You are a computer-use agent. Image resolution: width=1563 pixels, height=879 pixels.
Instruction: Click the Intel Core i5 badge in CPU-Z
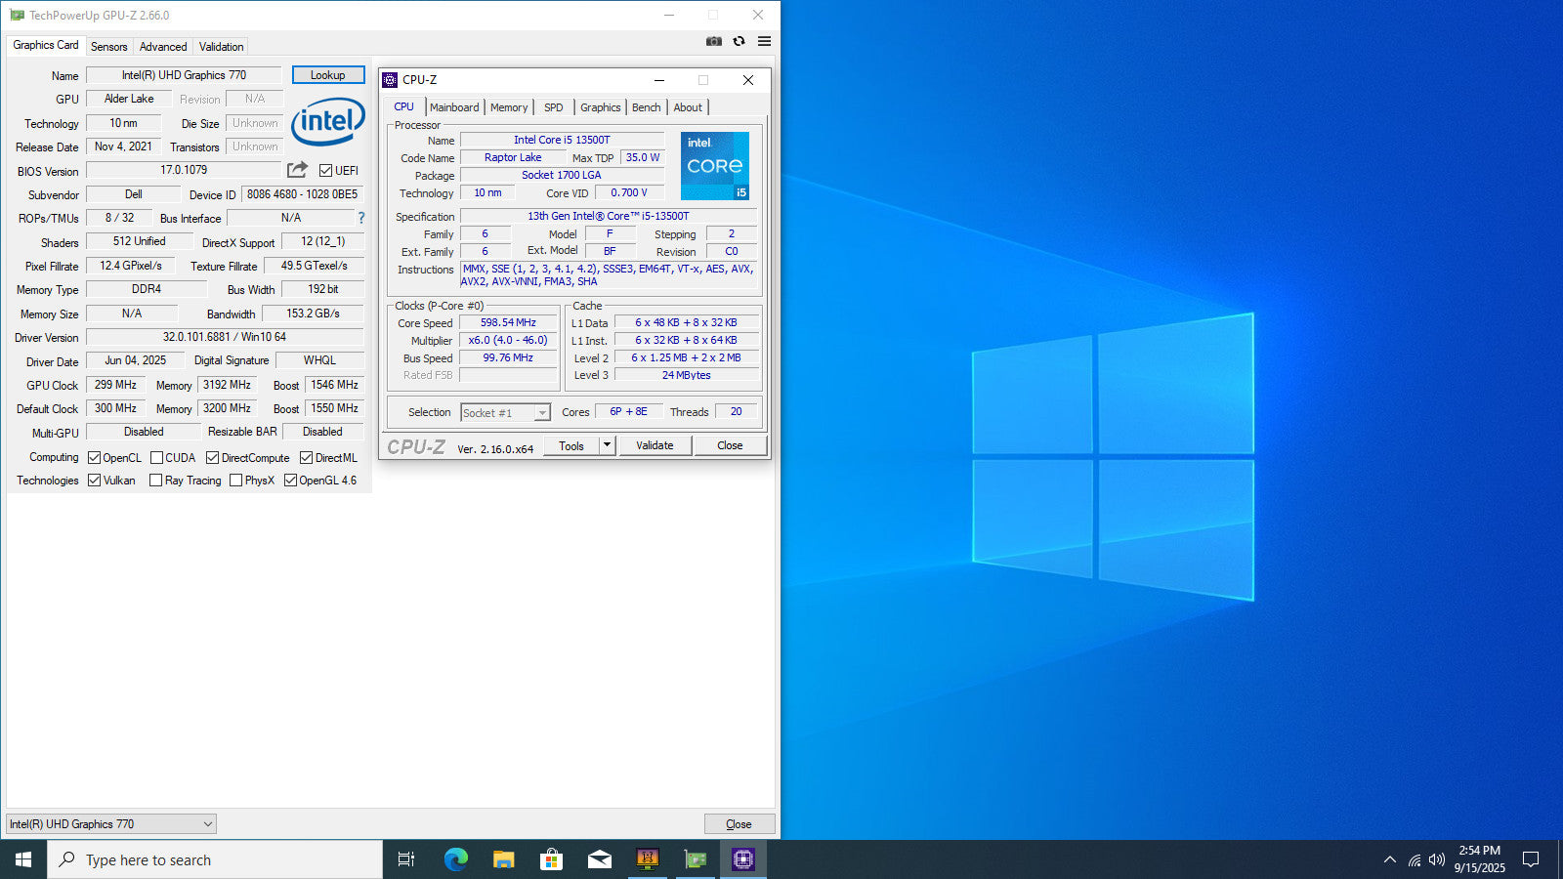click(715, 166)
